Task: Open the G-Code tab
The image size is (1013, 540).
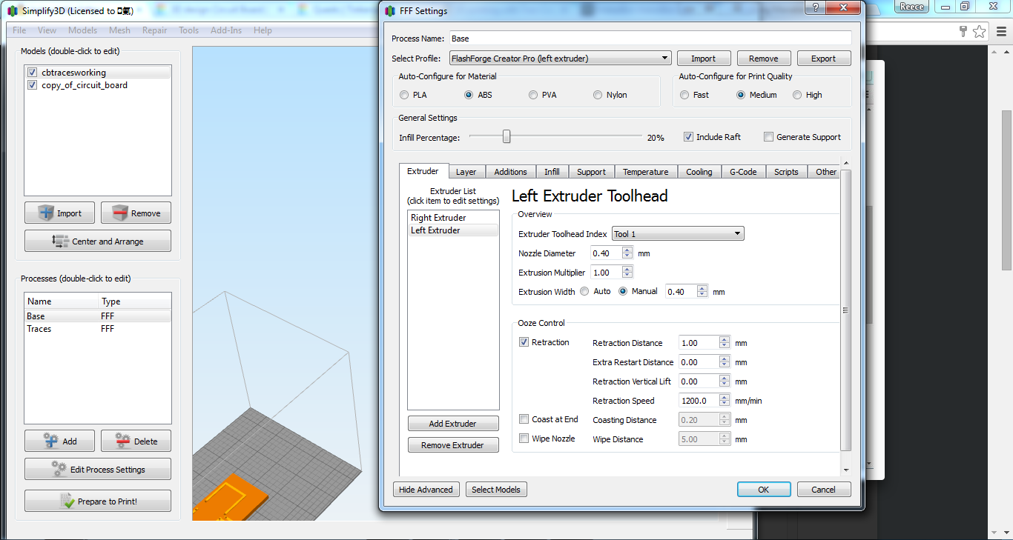Action: pos(743,172)
